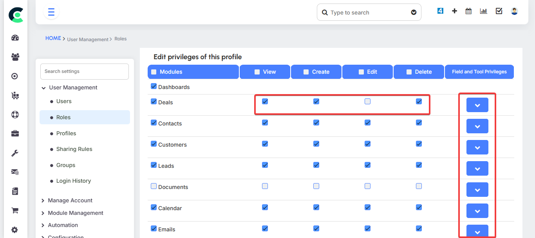The image size is (535, 238).
Task: Open the calendar icon in top bar
Action: 468,11
